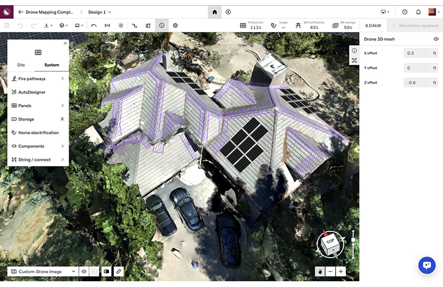The width and height of the screenshot is (443, 287).
Task: Open the presentation screen dropdown
Action: [x=385, y=12]
